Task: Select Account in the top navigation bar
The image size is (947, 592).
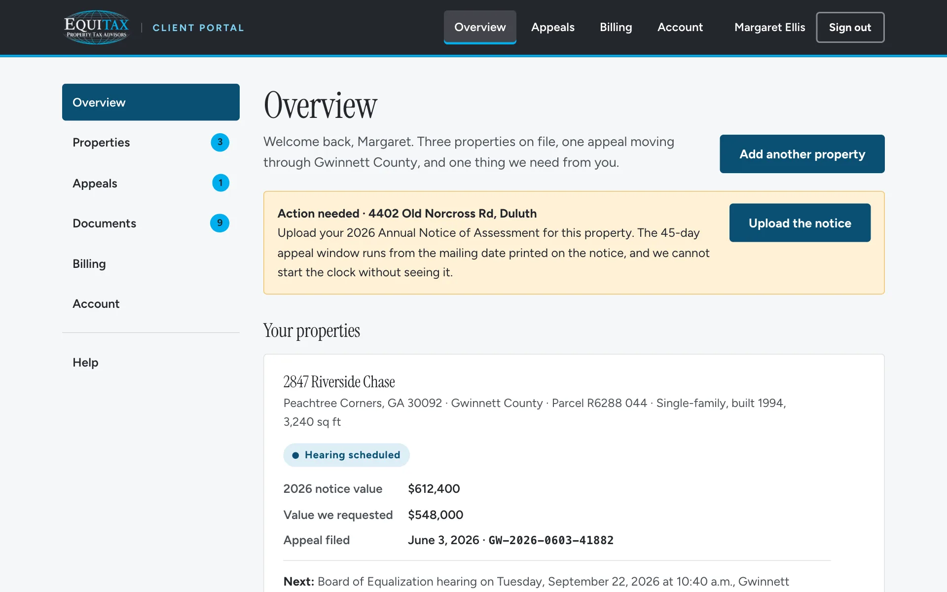Action: (x=680, y=27)
